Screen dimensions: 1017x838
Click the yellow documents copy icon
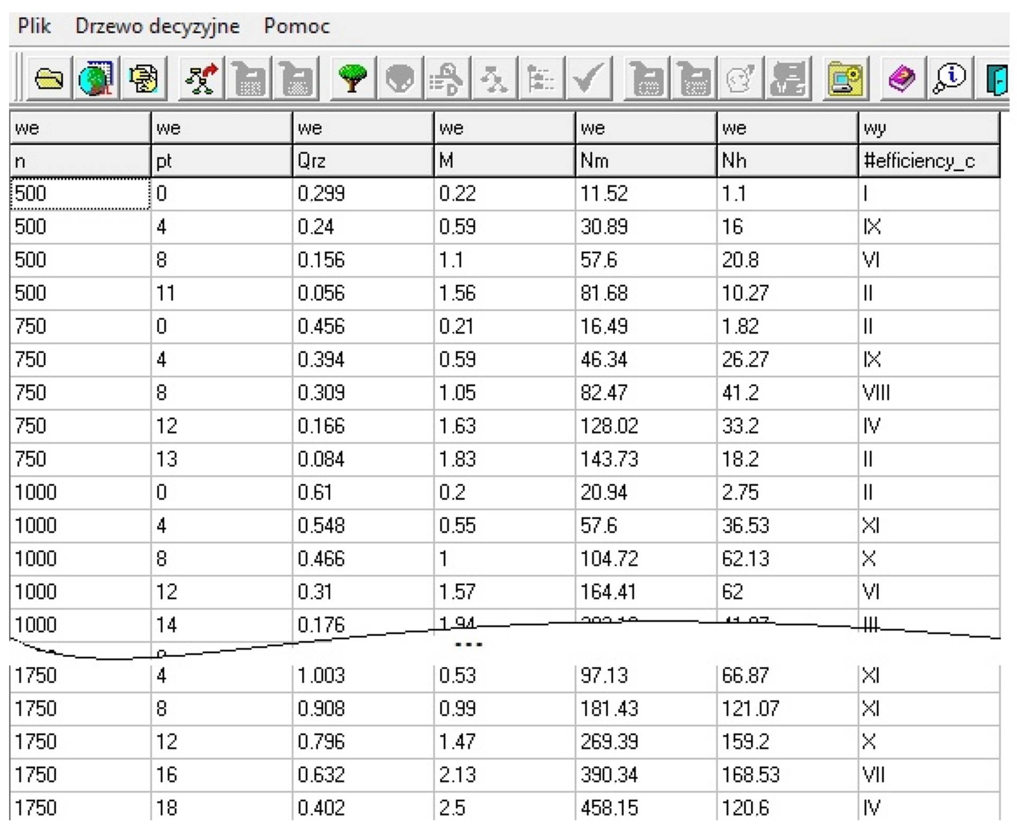pyautogui.click(x=143, y=78)
